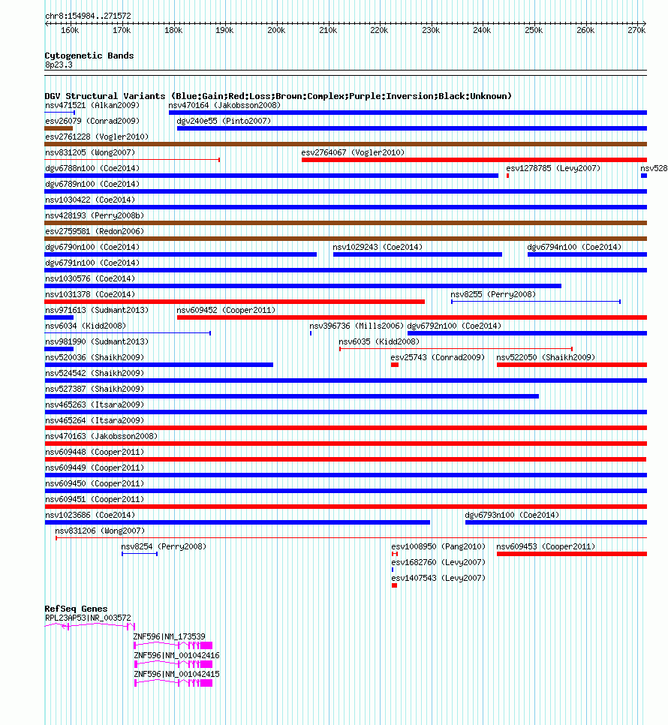Click nsv6035 (Kidd2008) label
The image size is (668, 725).
(x=379, y=341)
